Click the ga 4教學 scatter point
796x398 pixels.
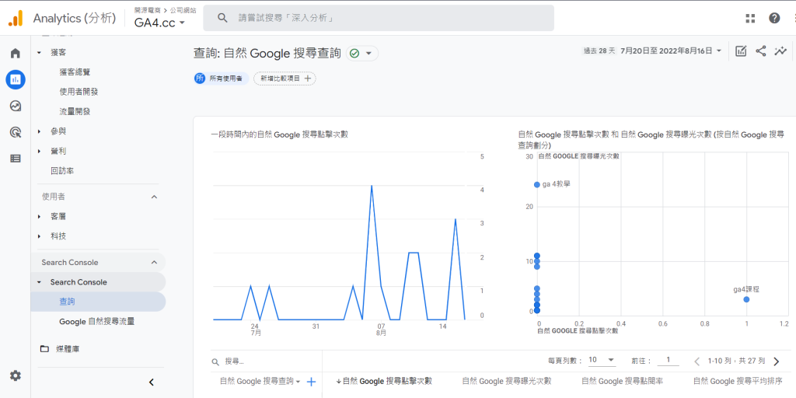tap(536, 185)
